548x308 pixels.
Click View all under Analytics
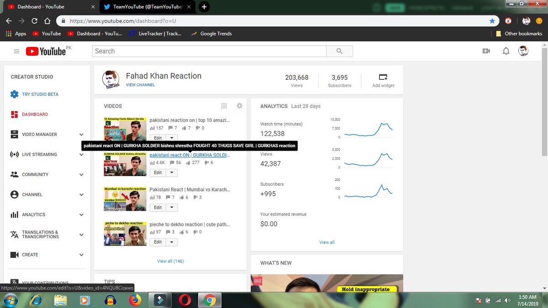(327, 242)
